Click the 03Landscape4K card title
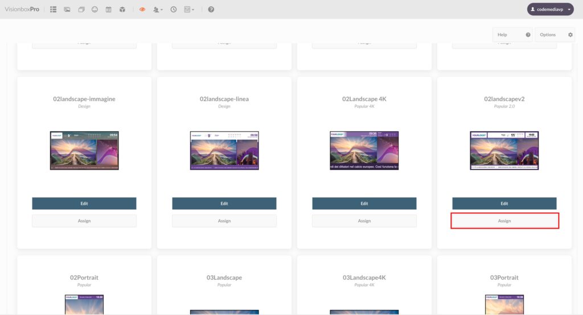The width and height of the screenshot is (583, 315). [x=364, y=277]
